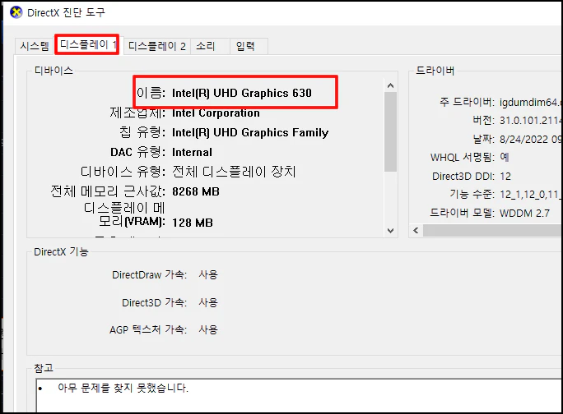Viewport: 563px width, 414px height.
Task: Click DAC type value Internal
Action: (x=192, y=152)
